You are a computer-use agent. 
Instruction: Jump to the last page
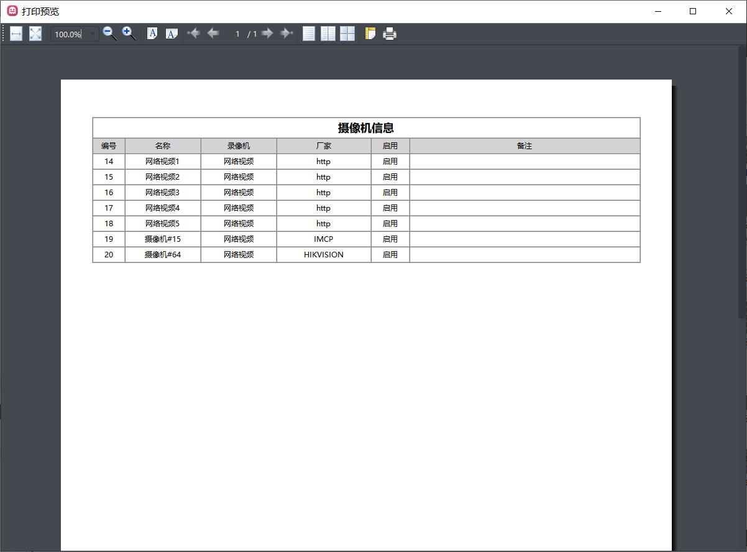tap(286, 34)
